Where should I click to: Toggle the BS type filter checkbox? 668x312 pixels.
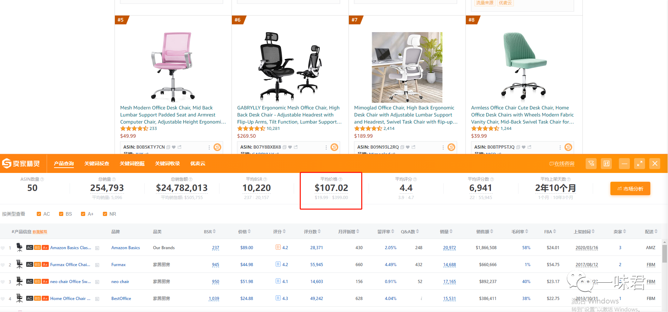61,214
